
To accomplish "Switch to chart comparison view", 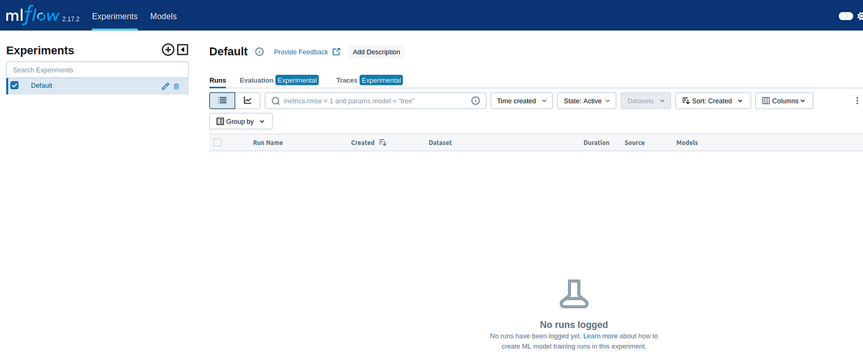I will point(247,101).
